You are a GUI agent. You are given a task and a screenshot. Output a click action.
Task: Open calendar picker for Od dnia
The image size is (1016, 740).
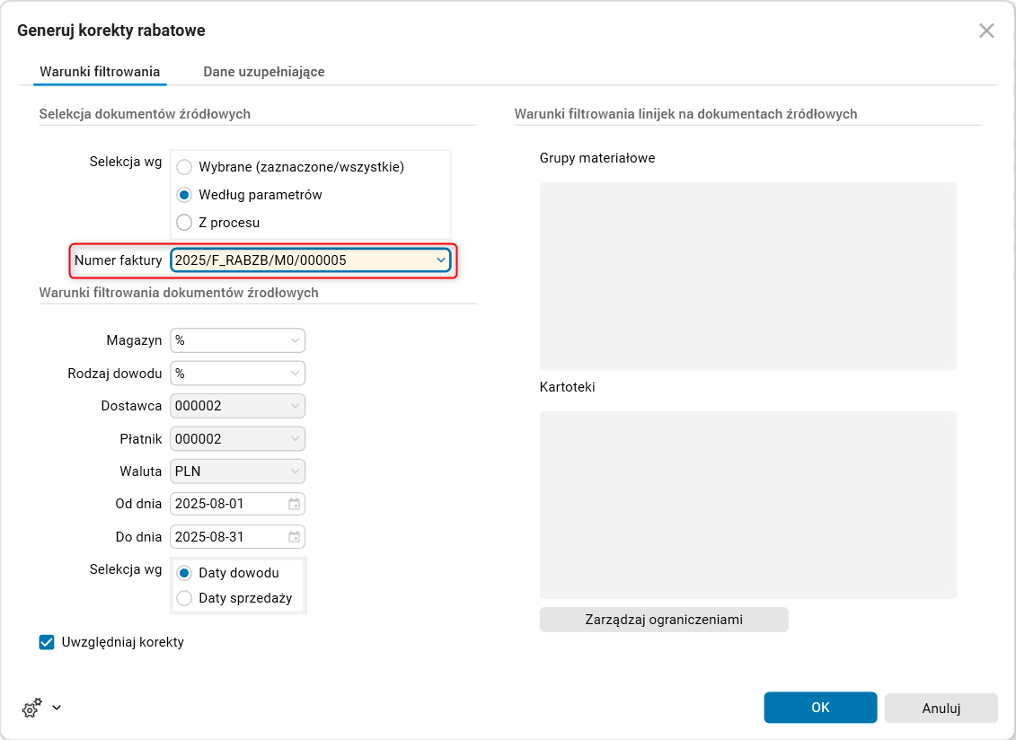pyautogui.click(x=294, y=504)
